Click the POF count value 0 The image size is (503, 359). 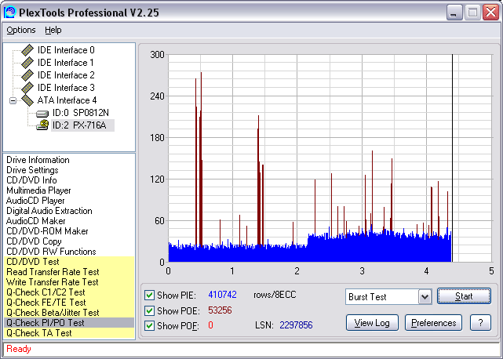pos(210,325)
